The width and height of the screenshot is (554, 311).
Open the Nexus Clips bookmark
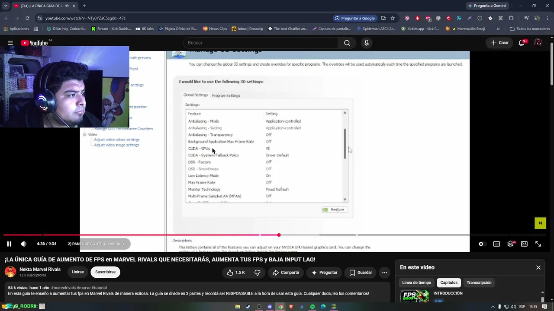(215, 29)
